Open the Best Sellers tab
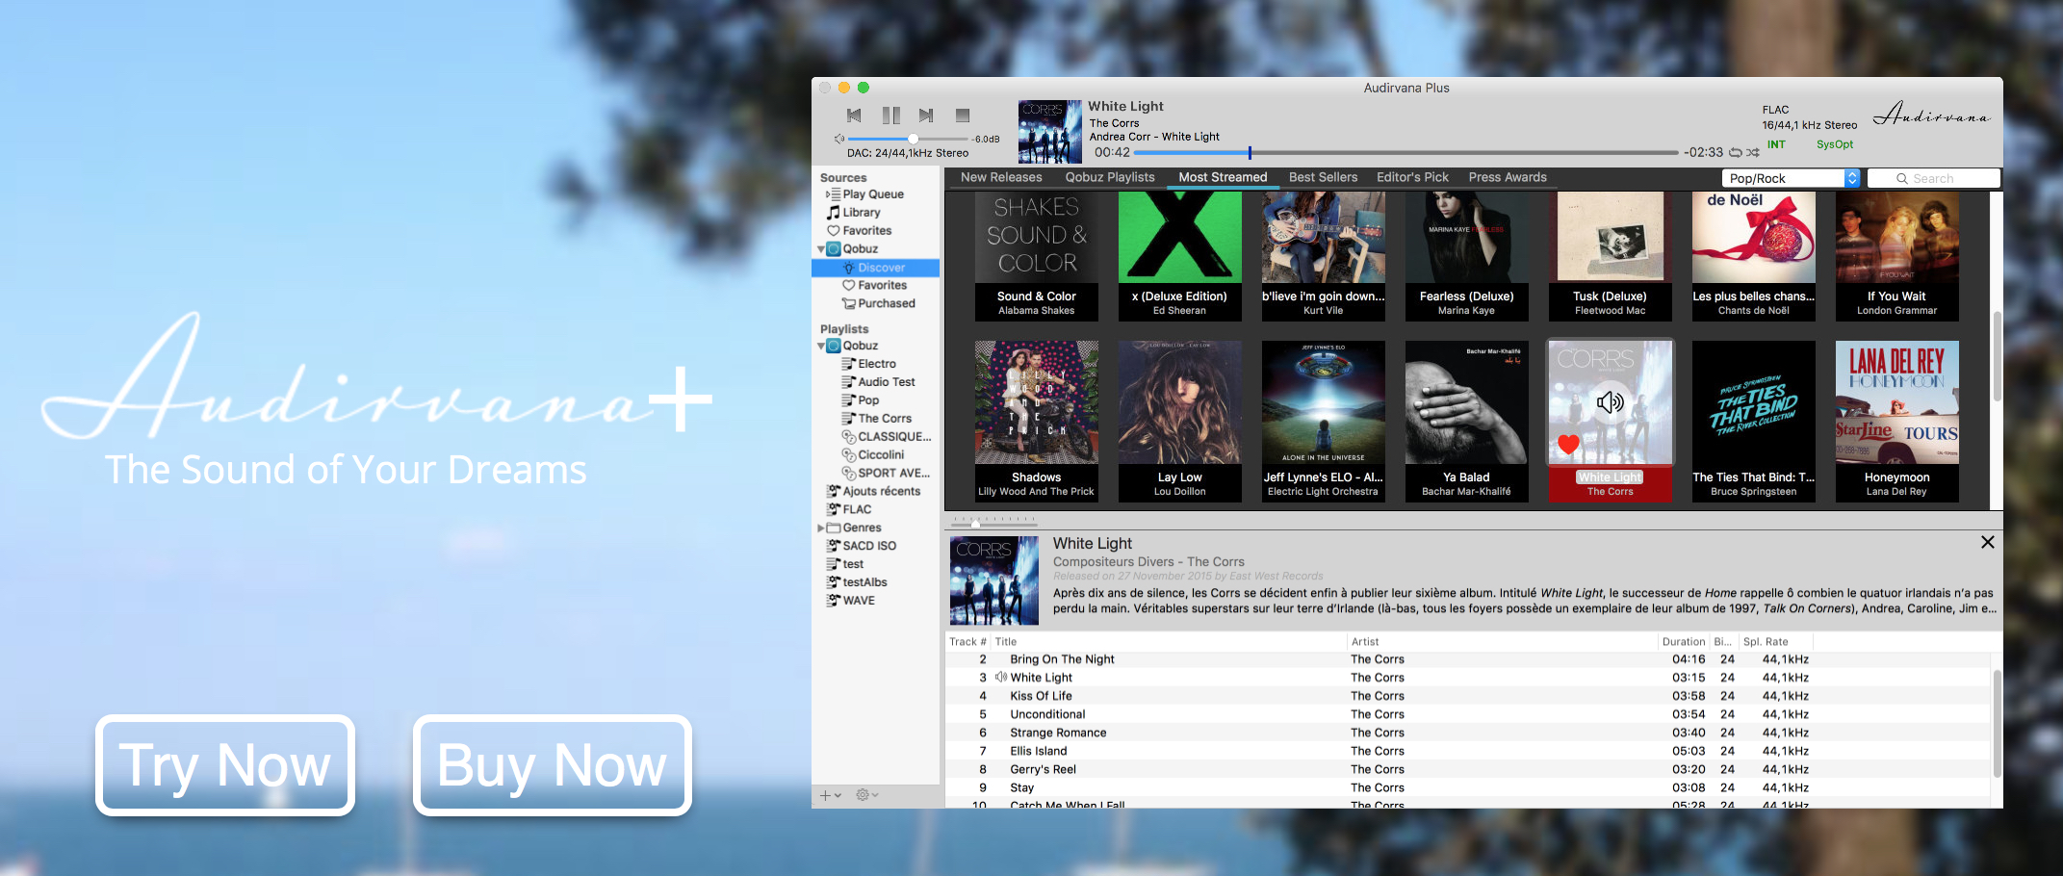 coord(1323,177)
